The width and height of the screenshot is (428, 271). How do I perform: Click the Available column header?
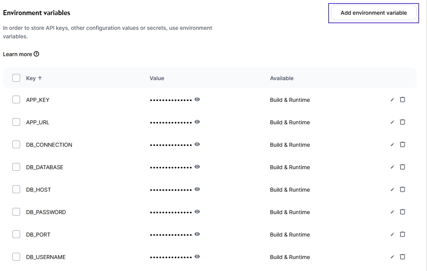(x=282, y=78)
